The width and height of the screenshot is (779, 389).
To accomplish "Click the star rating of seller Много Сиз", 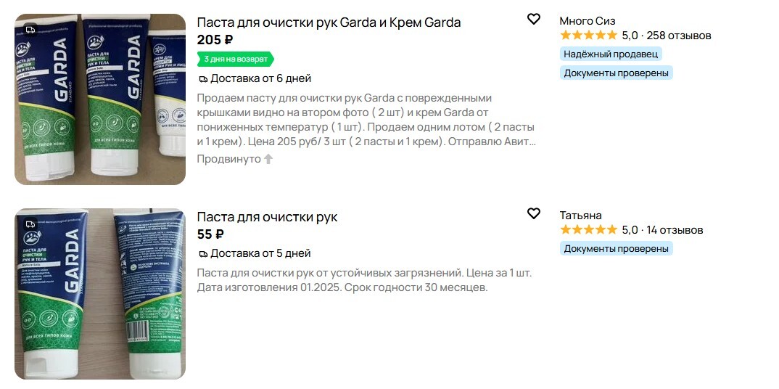I will pos(588,36).
